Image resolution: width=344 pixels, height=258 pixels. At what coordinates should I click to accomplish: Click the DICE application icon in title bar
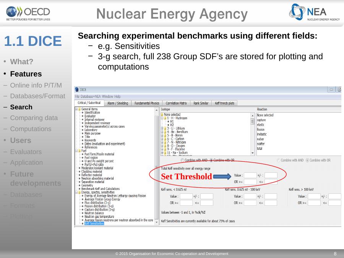pos(77,90)
